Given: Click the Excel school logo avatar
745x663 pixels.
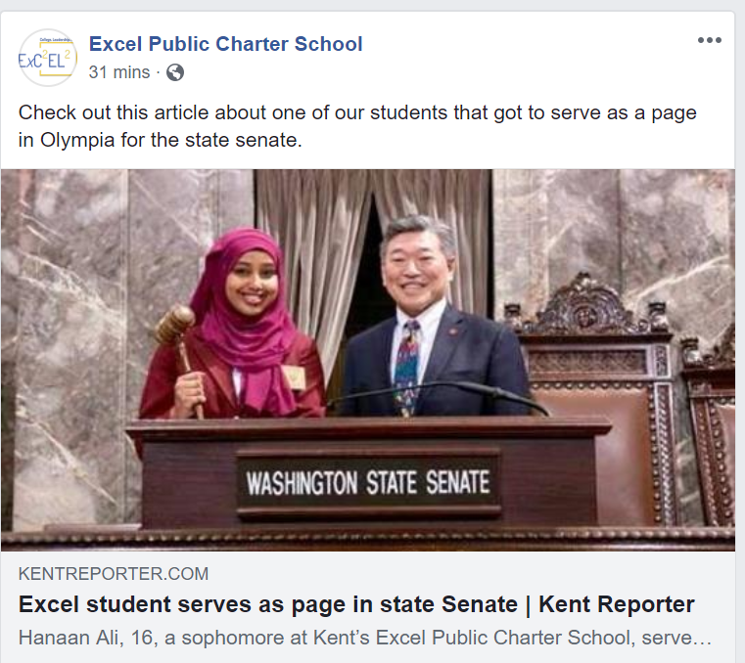Looking at the screenshot, I should point(48,58).
